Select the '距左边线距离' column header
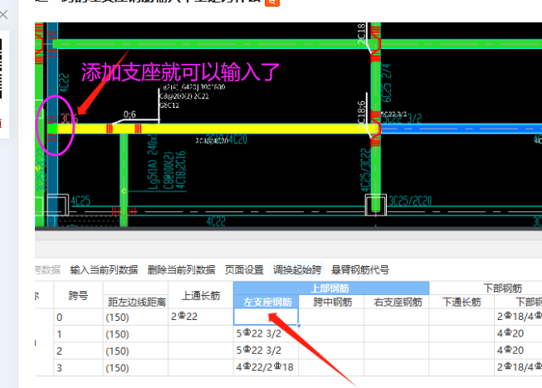This screenshot has width=542, height=388. coord(135,302)
